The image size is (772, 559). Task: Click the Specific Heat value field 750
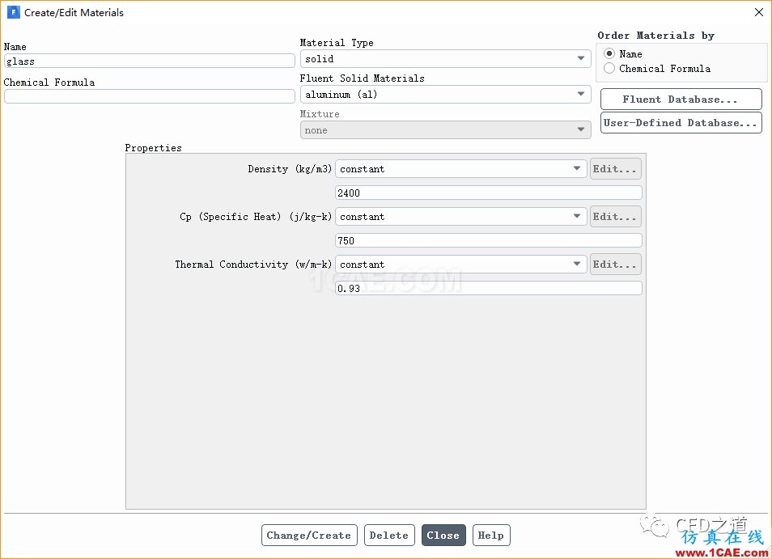pos(489,240)
